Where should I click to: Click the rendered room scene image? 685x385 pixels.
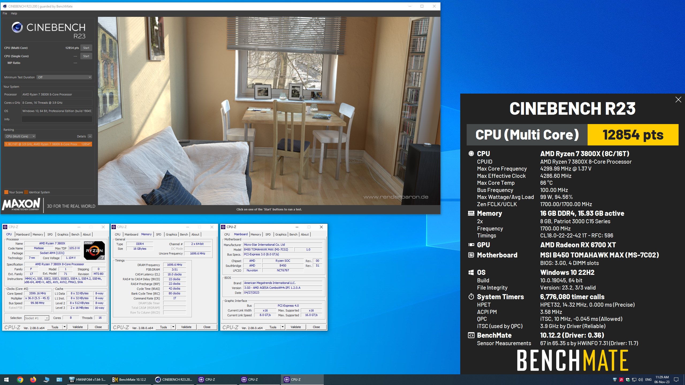[x=269, y=111]
